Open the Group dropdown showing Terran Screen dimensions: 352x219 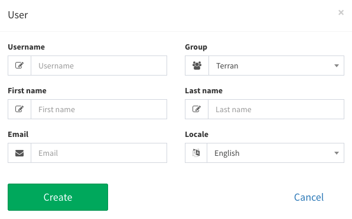pos(276,66)
